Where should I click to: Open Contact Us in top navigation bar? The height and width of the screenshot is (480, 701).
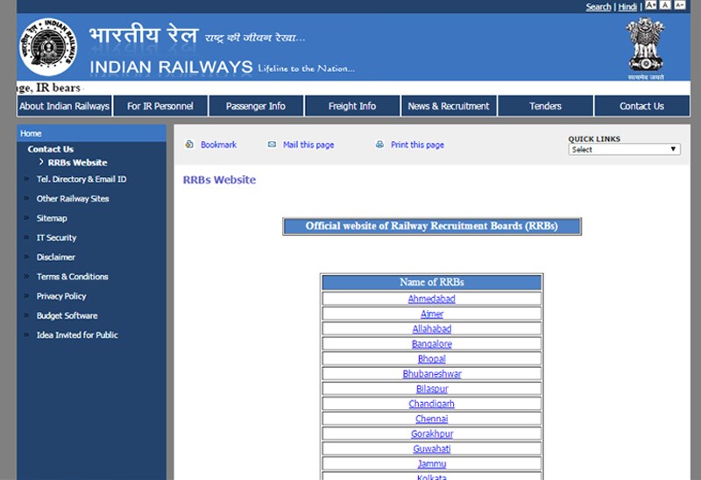(x=642, y=106)
